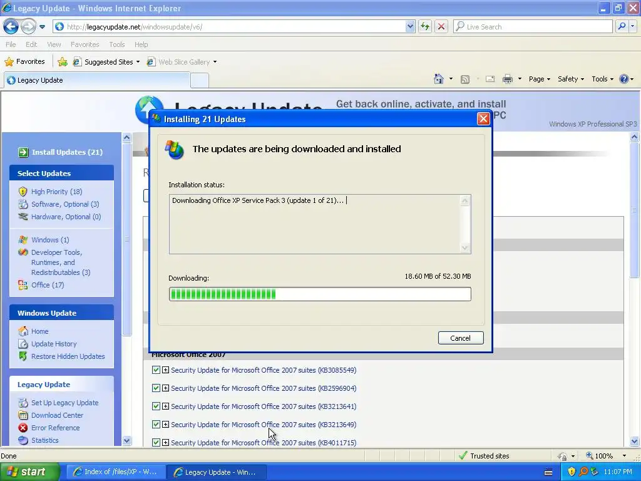The image size is (641, 481).
Task: Open the Home page icon in command bar
Action: point(439,79)
